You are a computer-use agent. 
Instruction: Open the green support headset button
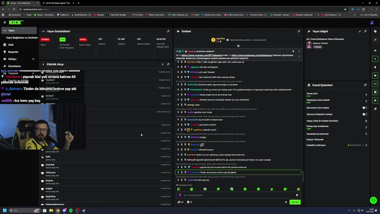(373, 200)
